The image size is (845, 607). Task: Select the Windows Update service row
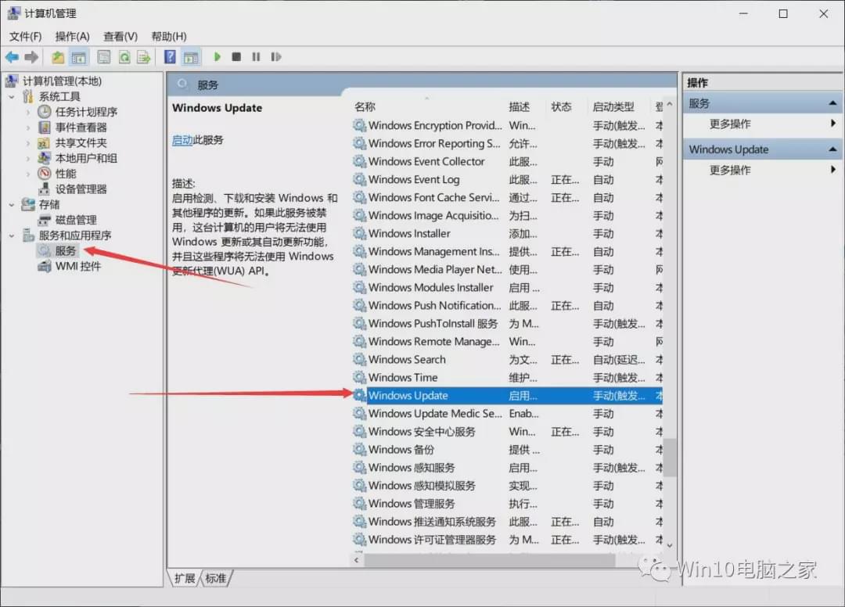pyautogui.click(x=508, y=396)
